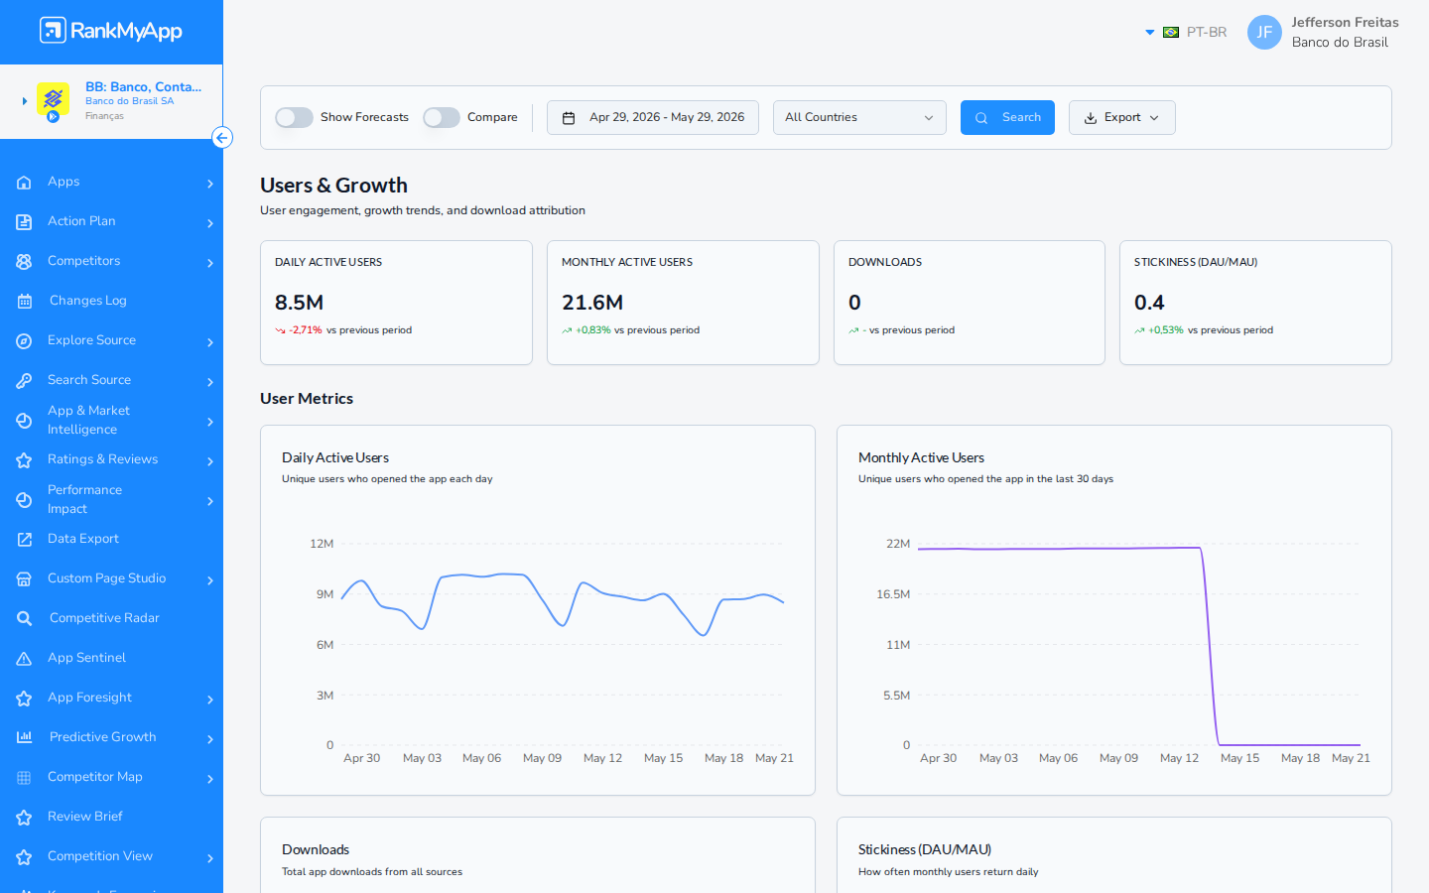Viewport: 1429px width, 893px height.
Task: Click the App Sentinel warning icon
Action: coord(24,658)
